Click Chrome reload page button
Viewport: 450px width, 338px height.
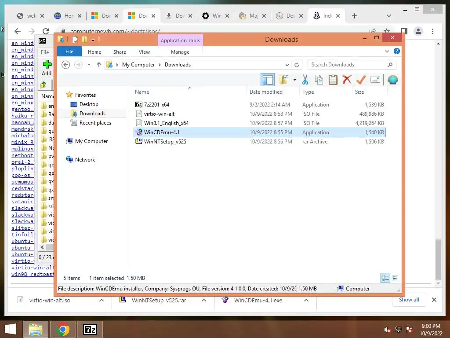point(46,31)
